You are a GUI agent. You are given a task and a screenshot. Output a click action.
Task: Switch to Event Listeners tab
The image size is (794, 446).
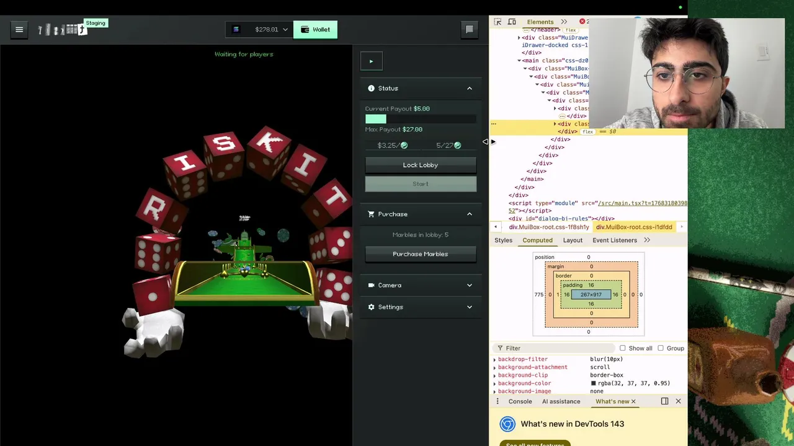pos(615,240)
